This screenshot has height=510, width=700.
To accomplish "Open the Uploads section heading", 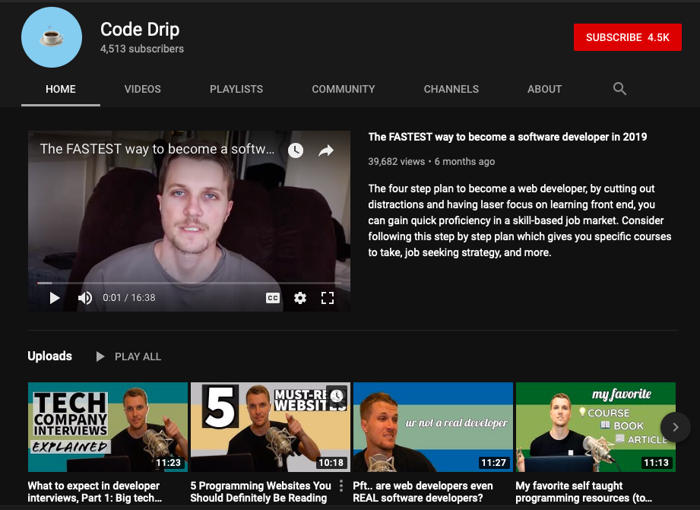I will [x=49, y=356].
